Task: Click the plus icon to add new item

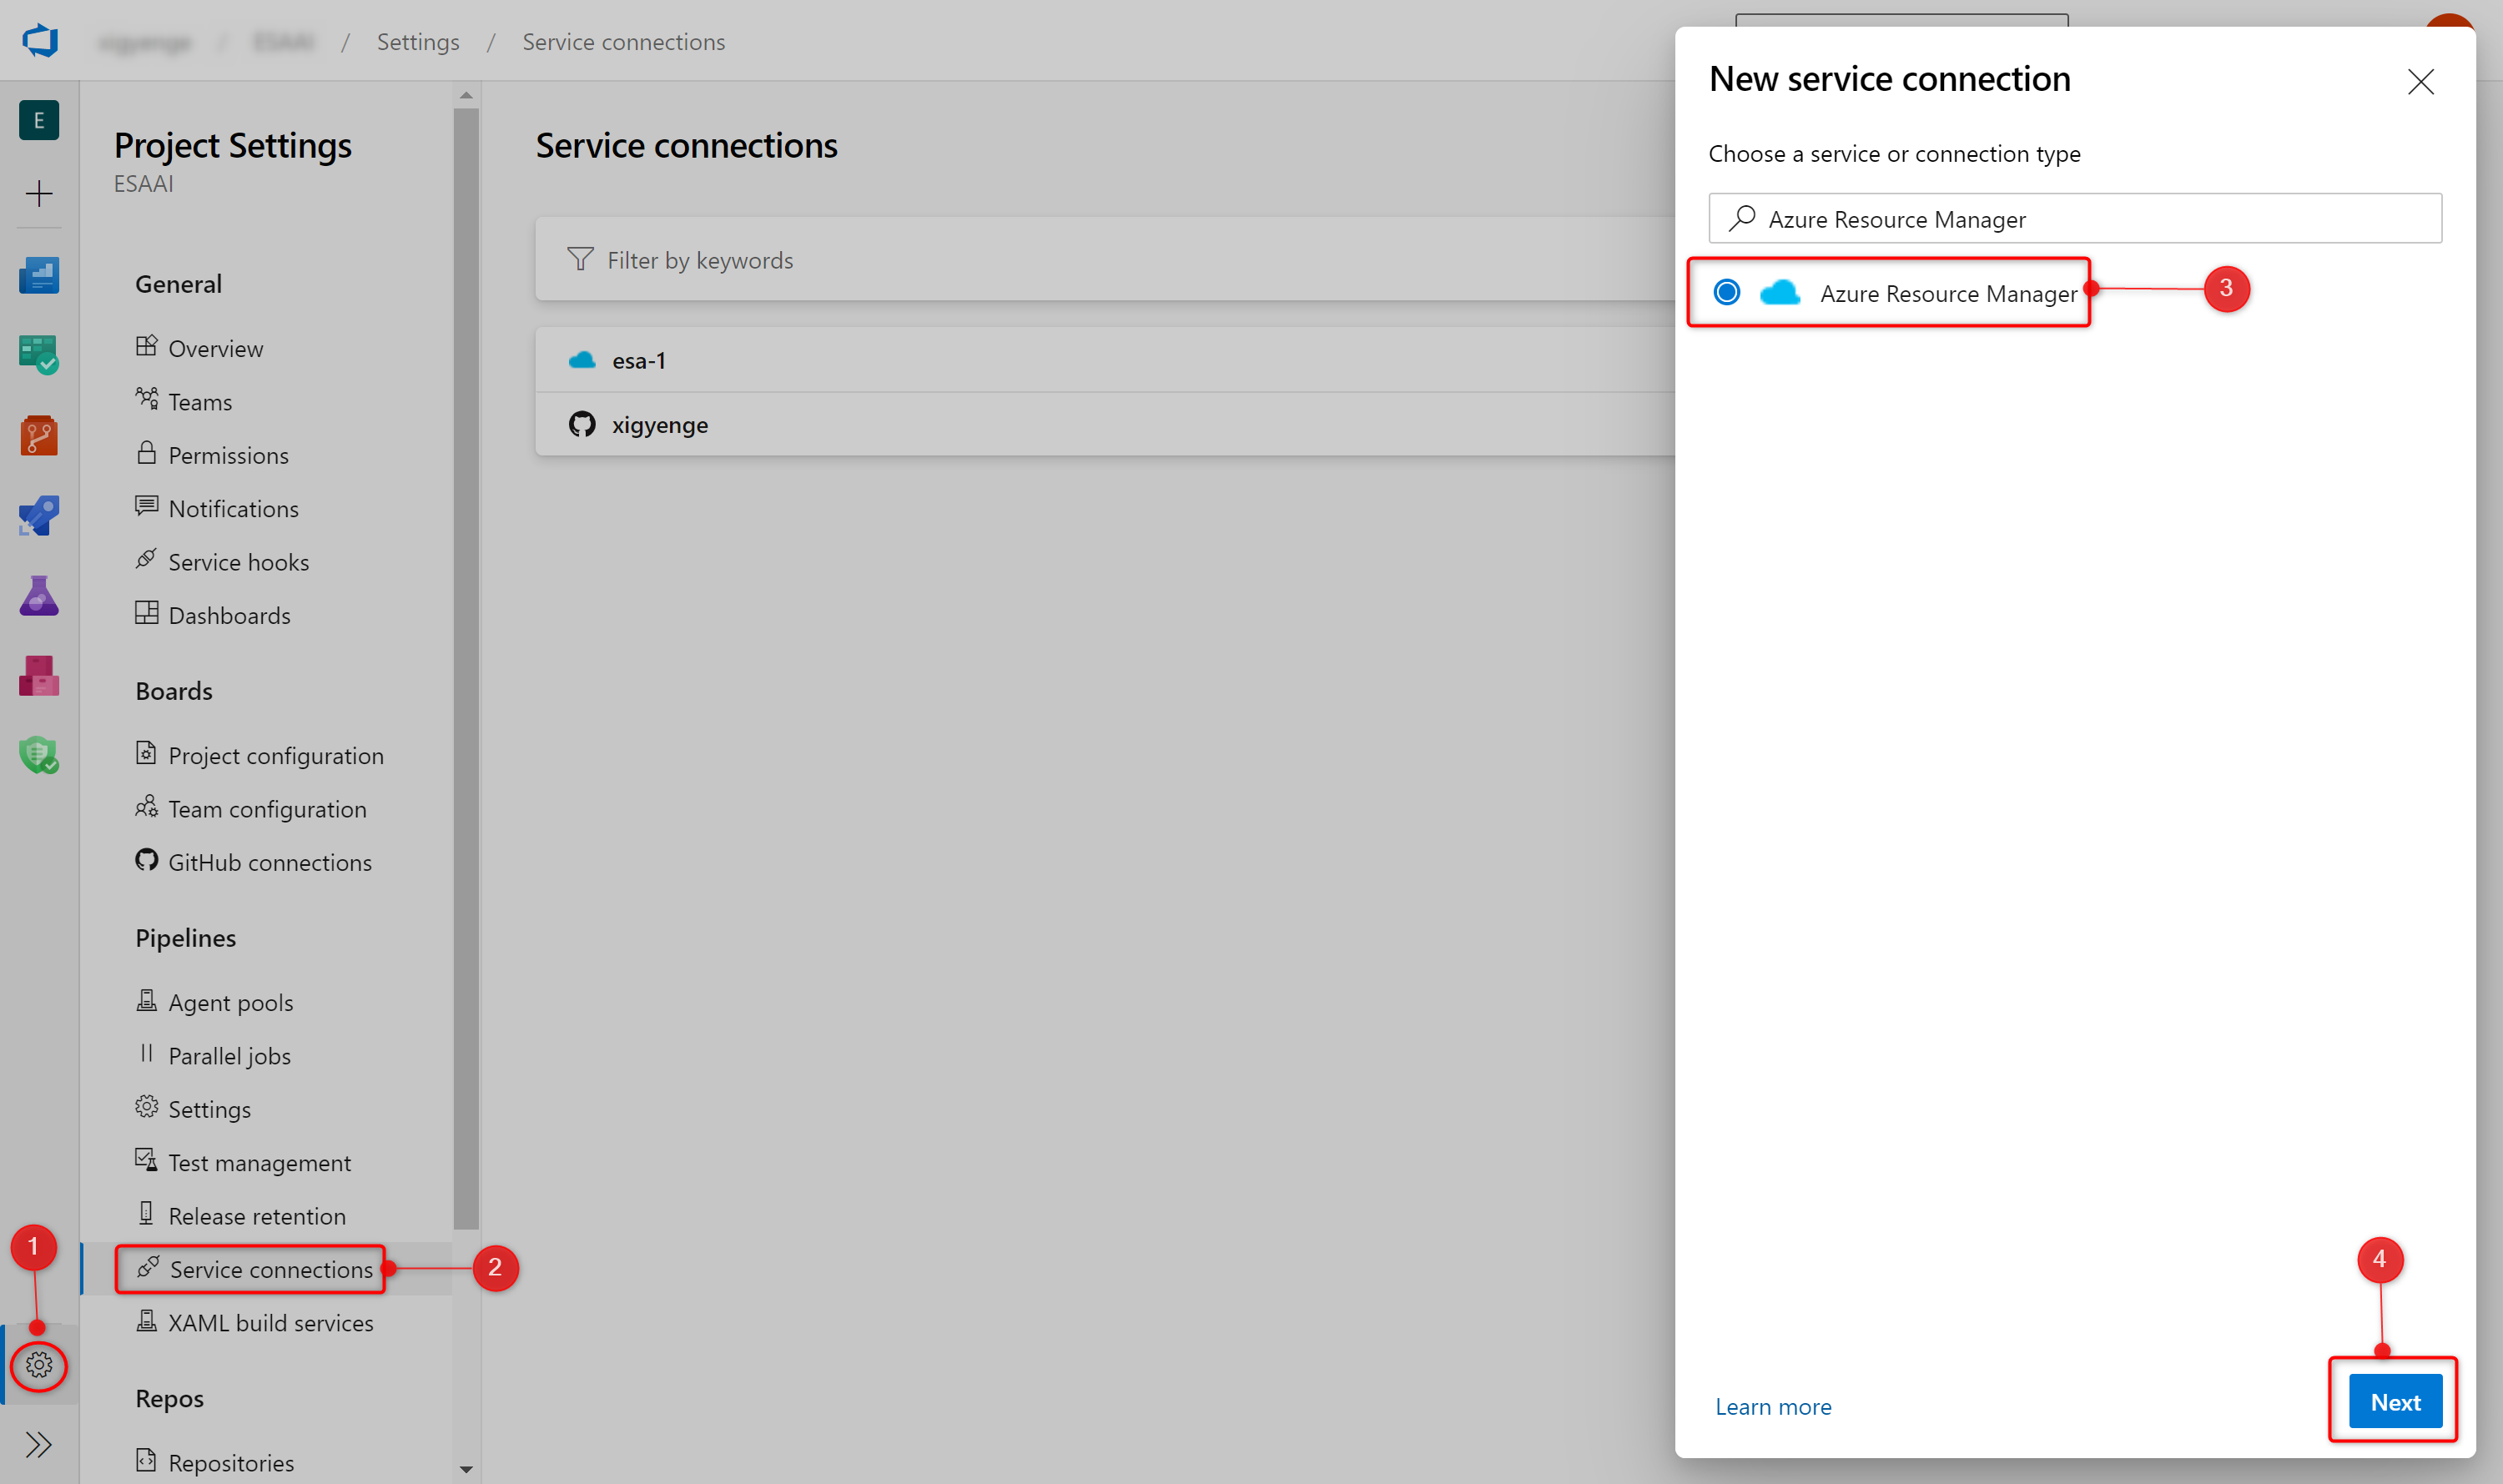Action: (39, 193)
